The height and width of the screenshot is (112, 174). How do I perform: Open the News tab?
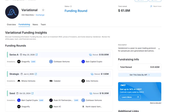pos(35,24)
